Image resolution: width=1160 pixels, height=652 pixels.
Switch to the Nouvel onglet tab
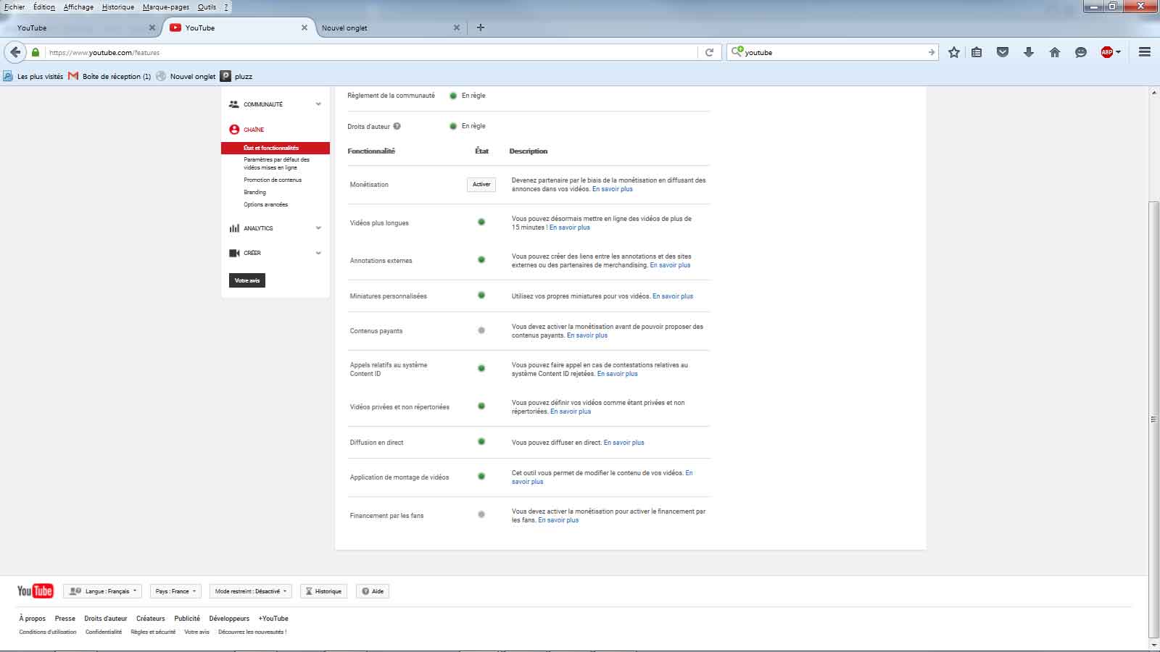[x=389, y=28]
